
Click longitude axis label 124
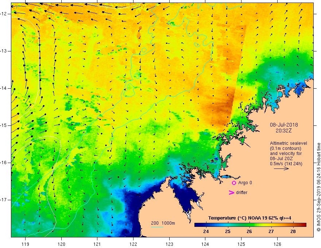205,244
